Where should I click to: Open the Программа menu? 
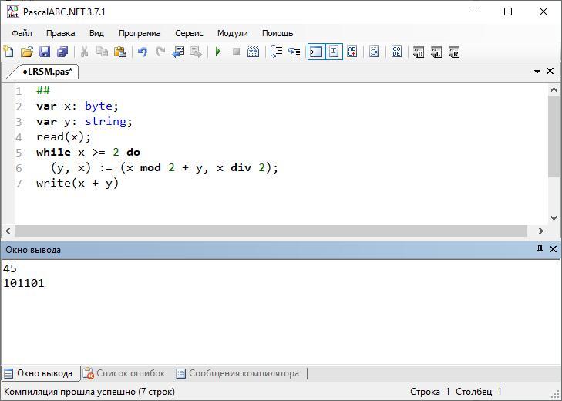pyautogui.click(x=140, y=33)
